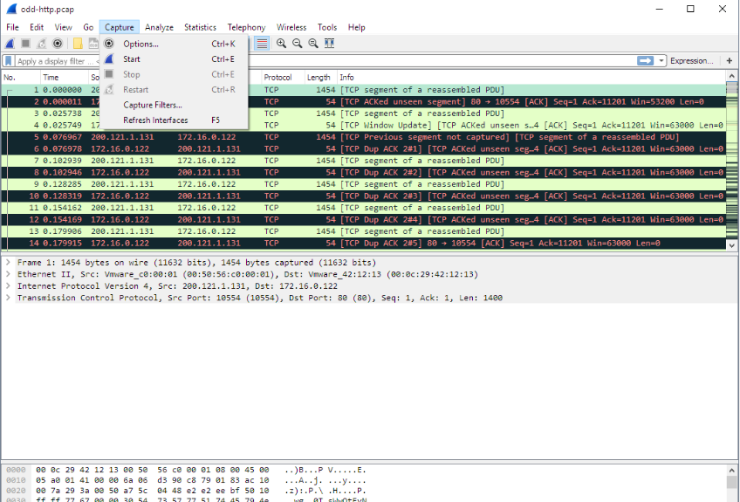Click the resize columns toolbar icon
This screenshot has width=740, height=502.
click(329, 44)
